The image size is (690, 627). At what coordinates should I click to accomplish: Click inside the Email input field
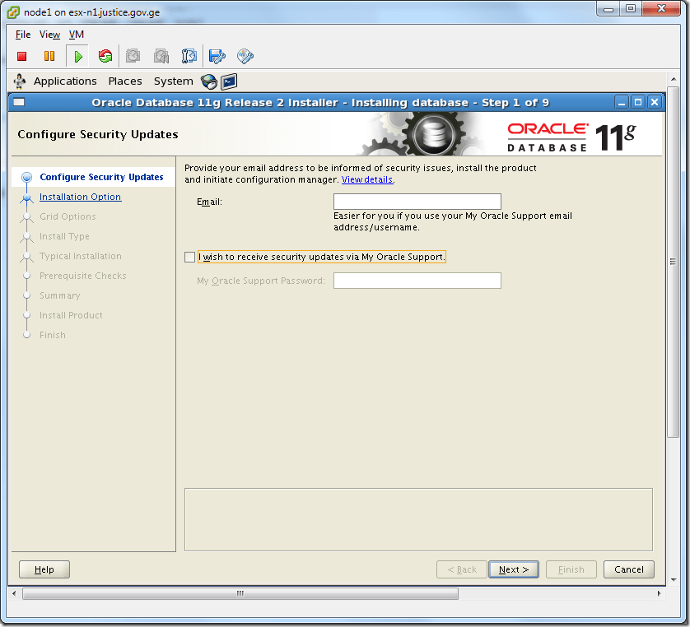click(417, 201)
